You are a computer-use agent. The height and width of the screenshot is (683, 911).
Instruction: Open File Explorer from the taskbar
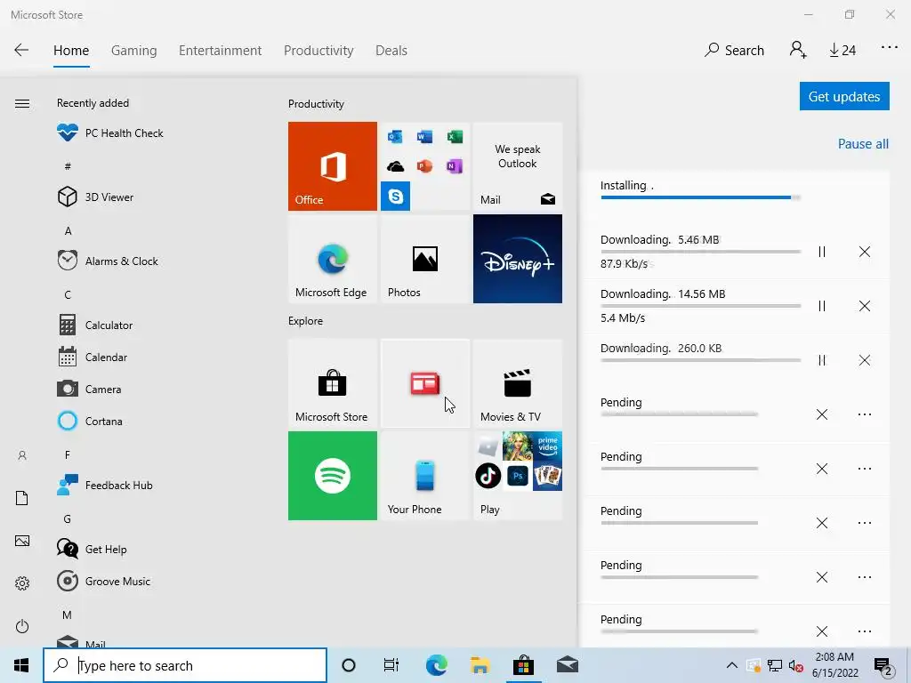click(x=480, y=665)
